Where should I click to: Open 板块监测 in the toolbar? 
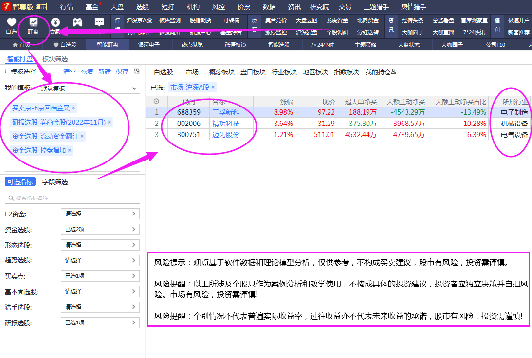(x=170, y=21)
